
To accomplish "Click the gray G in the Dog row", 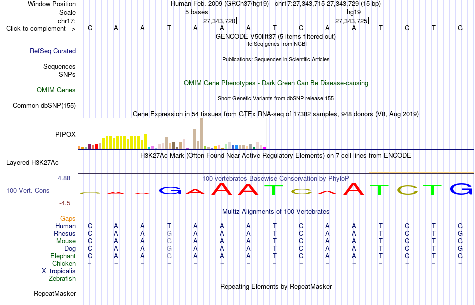I will coord(169,249).
